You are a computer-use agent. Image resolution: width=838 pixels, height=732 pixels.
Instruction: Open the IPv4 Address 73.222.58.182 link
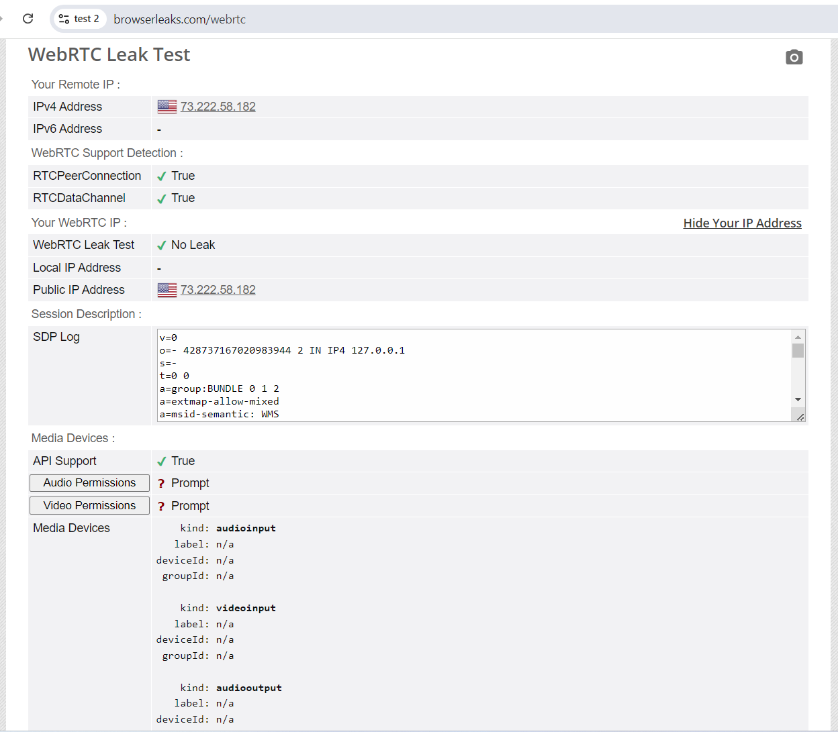(218, 107)
